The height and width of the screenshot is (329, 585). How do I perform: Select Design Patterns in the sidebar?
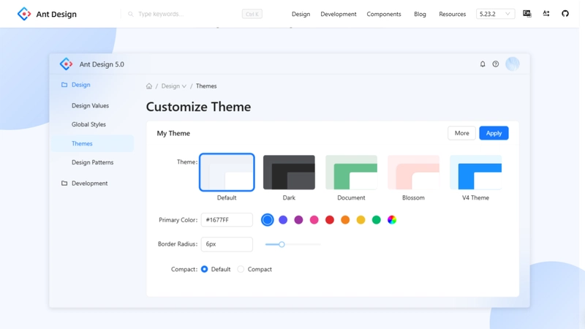[93, 162]
